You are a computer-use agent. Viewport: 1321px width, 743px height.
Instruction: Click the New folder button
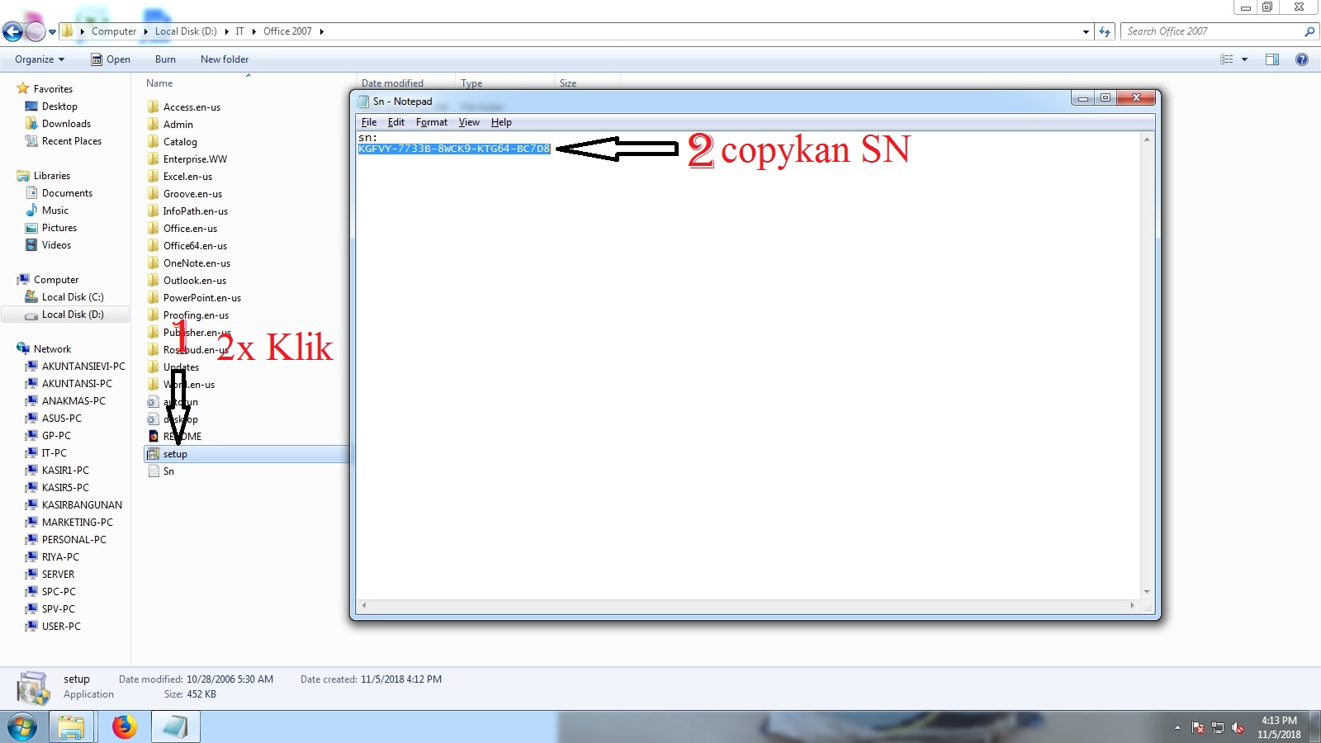tap(224, 59)
